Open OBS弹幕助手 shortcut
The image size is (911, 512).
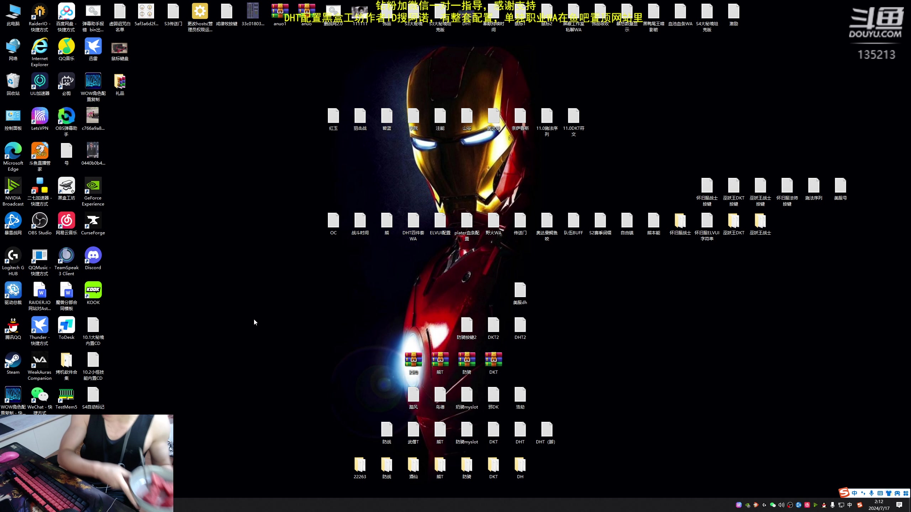67,122
